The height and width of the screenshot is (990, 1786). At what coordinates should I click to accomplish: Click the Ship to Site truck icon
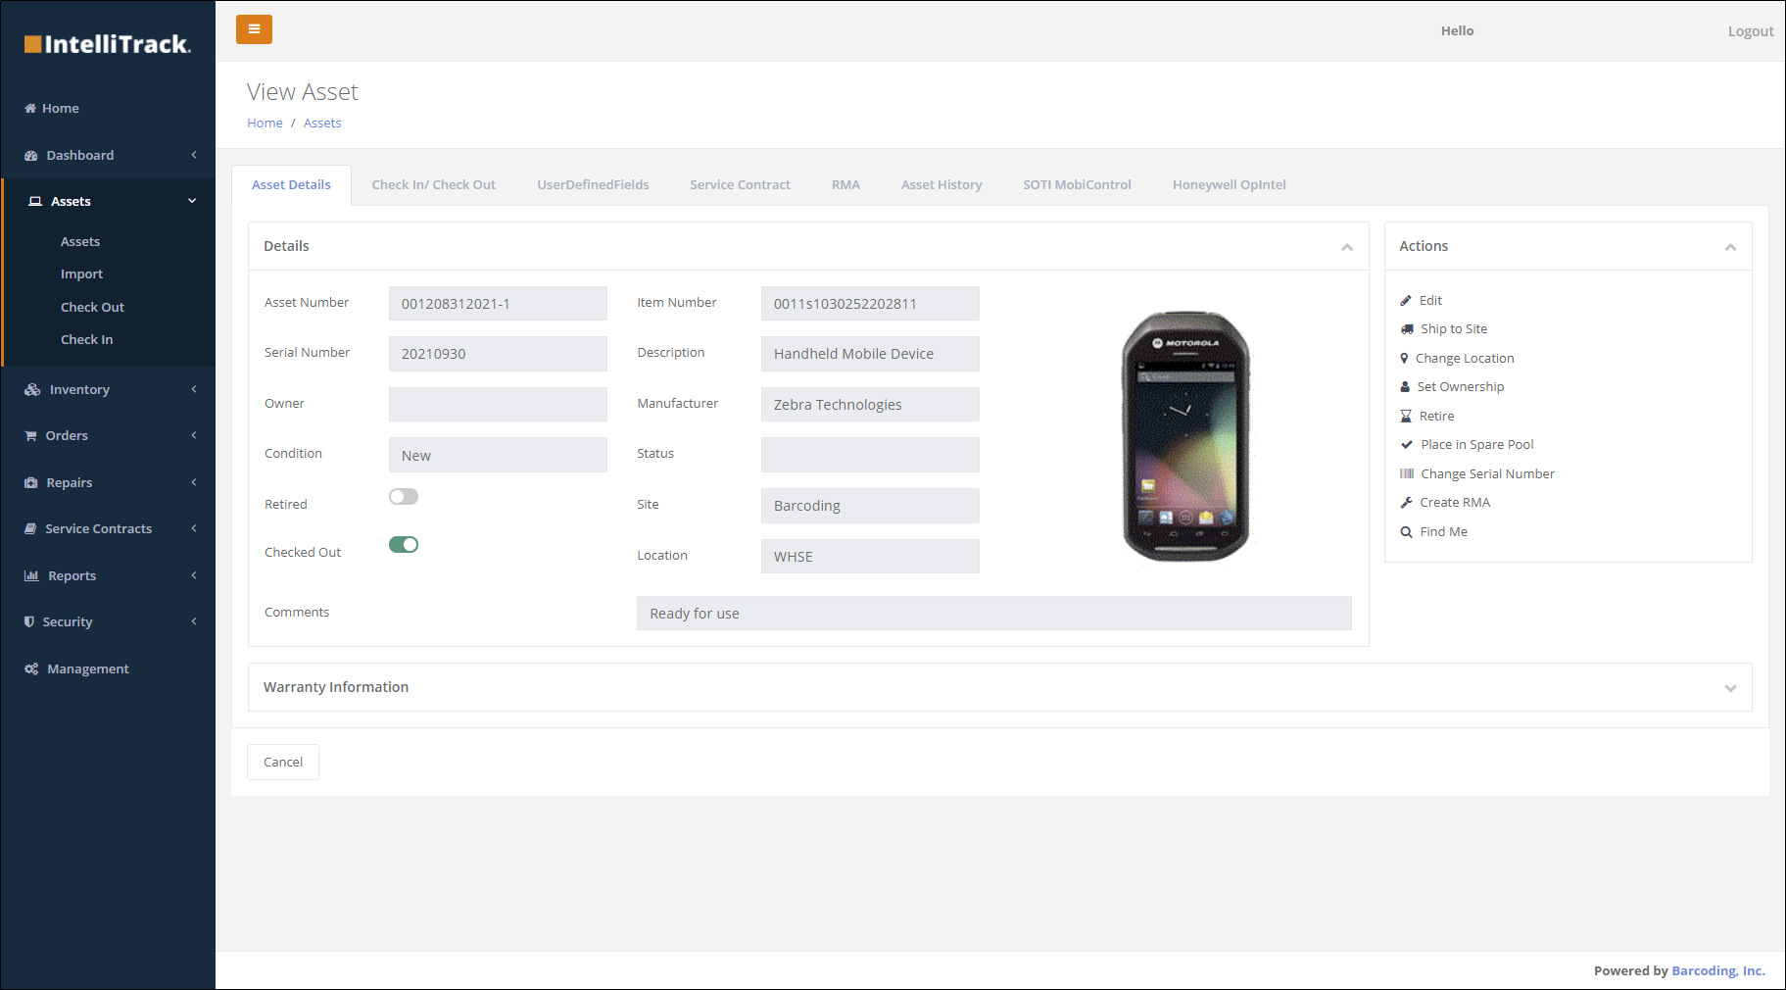1407,328
